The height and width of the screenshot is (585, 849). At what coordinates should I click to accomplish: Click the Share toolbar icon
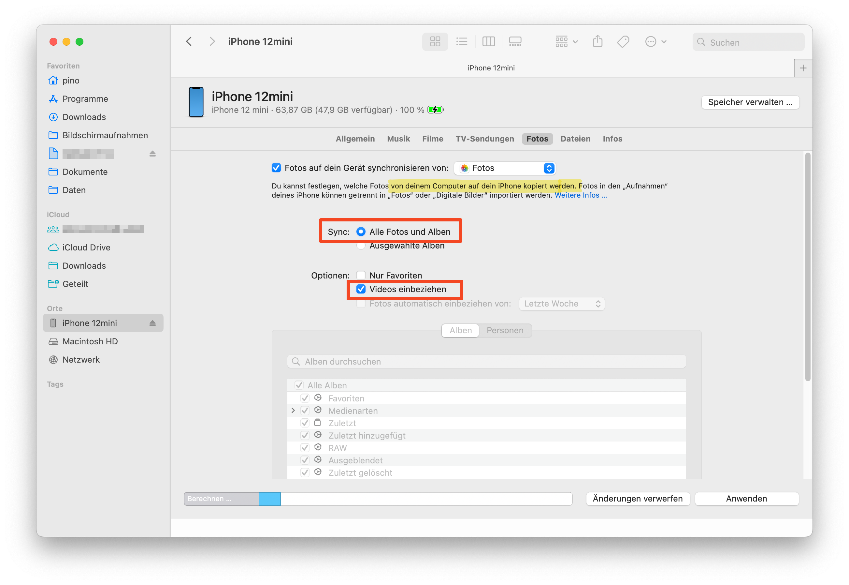point(597,42)
